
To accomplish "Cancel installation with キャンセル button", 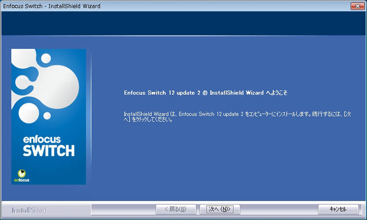I will [x=338, y=209].
